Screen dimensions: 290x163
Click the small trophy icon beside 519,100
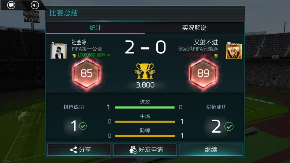click(216, 56)
